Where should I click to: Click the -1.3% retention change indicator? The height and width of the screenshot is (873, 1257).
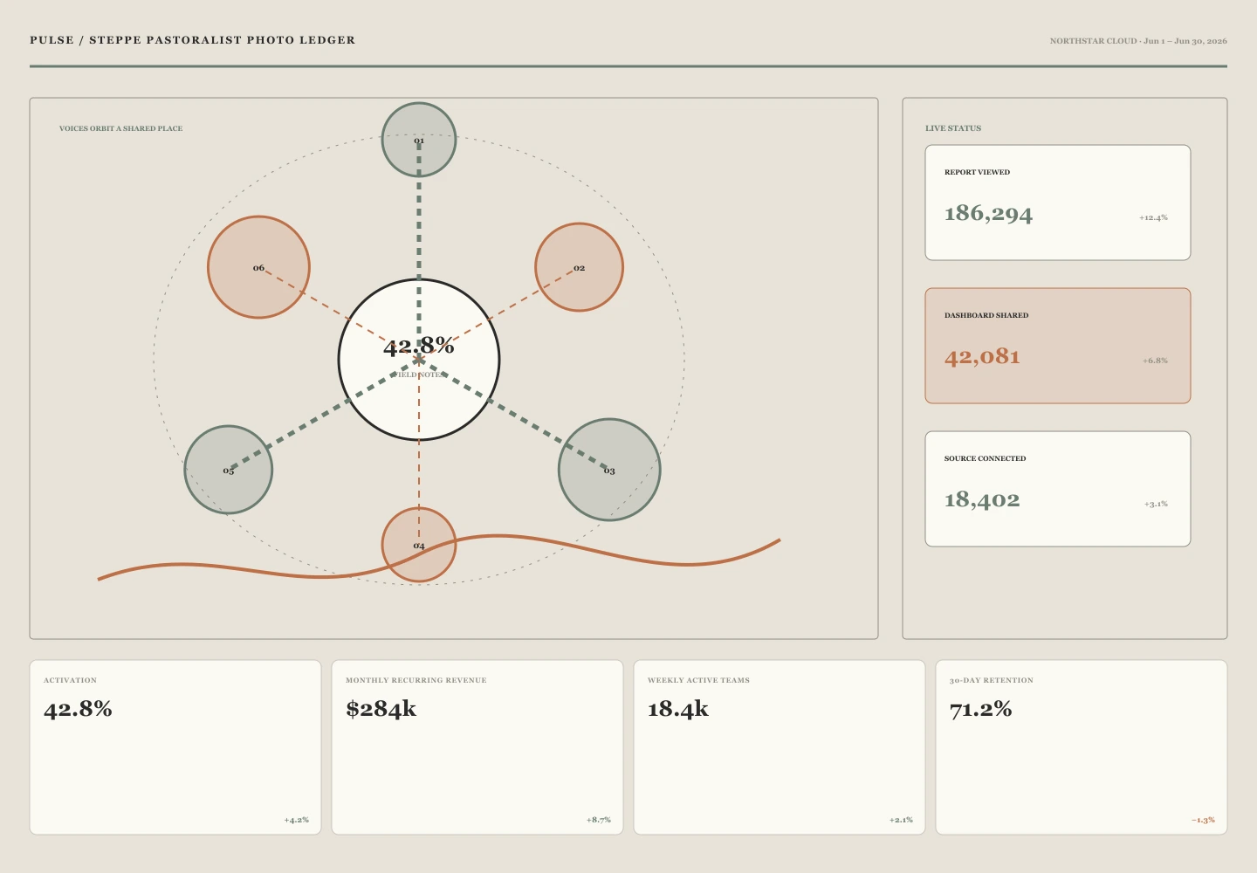1203,820
